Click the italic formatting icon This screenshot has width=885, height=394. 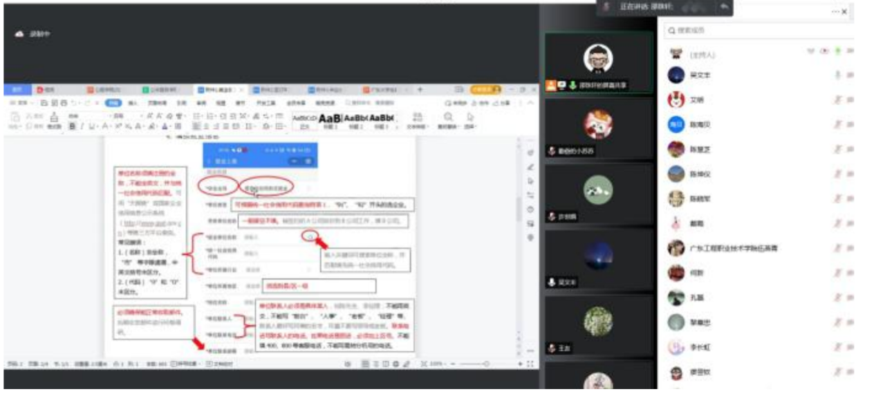(x=82, y=126)
